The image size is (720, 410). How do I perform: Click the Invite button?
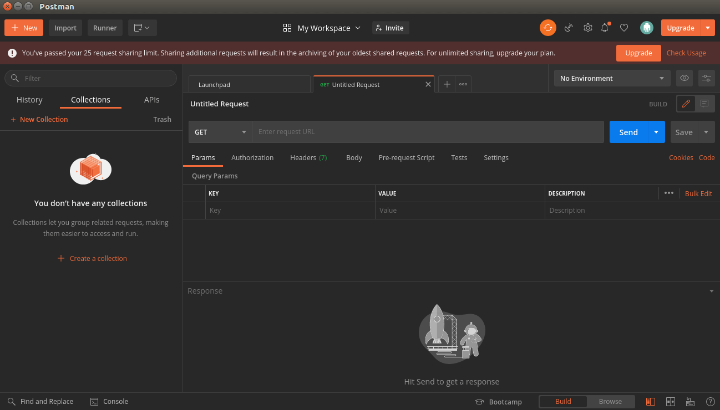click(x=391, y=28)
